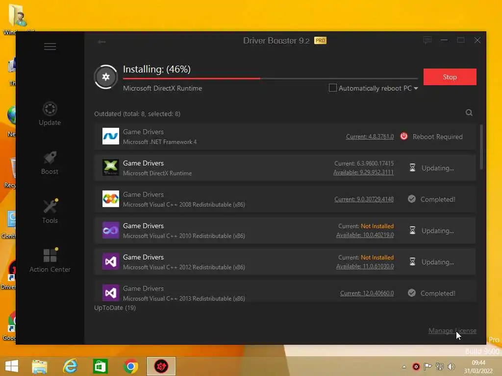Click Not Installed text on Visual C++ 2010 row

[x=377, y=226]
